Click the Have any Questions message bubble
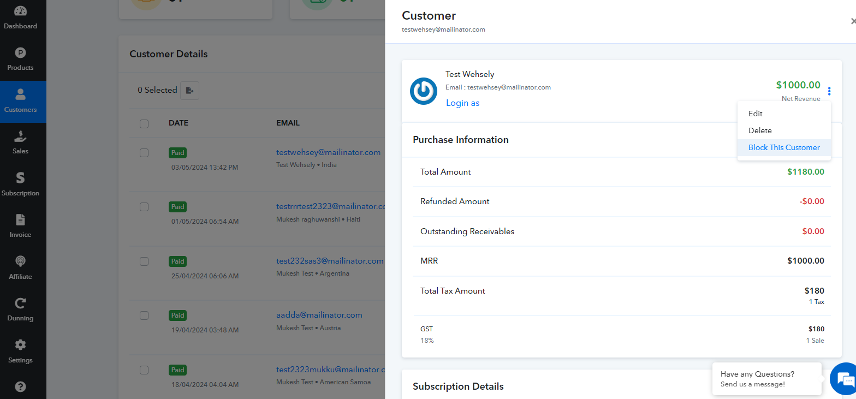Image resolution: width=856 pixels, height=399 pixels. [766, 379]
